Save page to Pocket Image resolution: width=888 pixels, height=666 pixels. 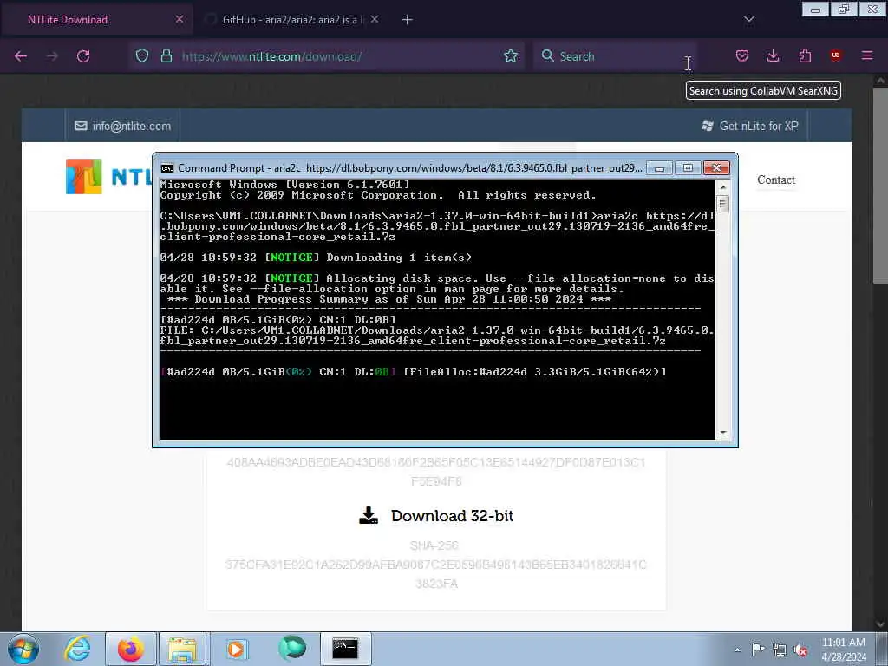click(742, 56)
